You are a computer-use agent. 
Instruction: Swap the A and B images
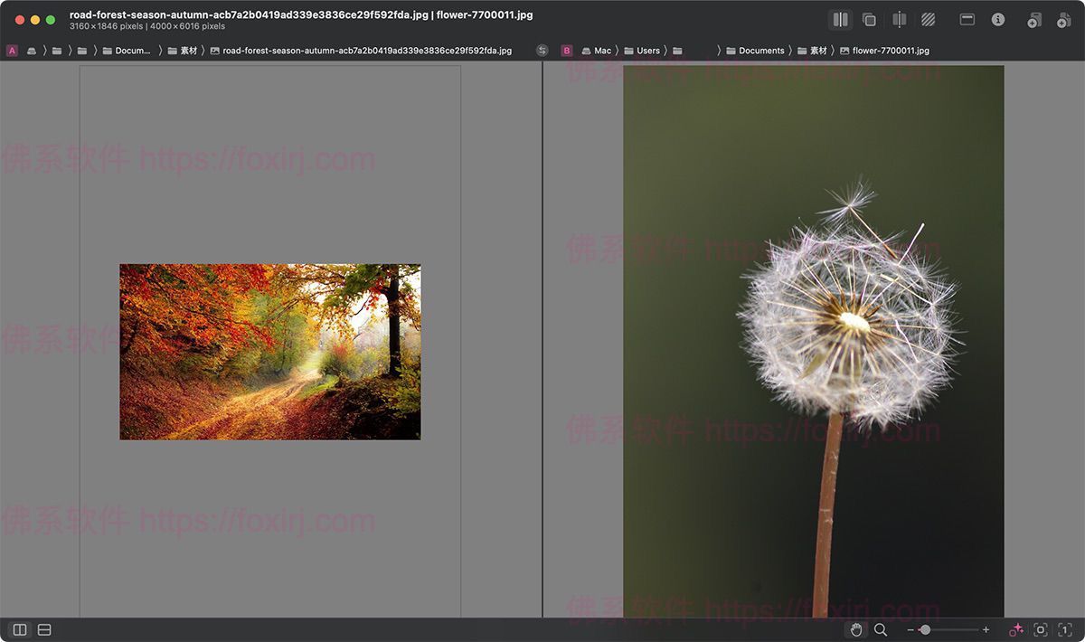coord(542,51)
